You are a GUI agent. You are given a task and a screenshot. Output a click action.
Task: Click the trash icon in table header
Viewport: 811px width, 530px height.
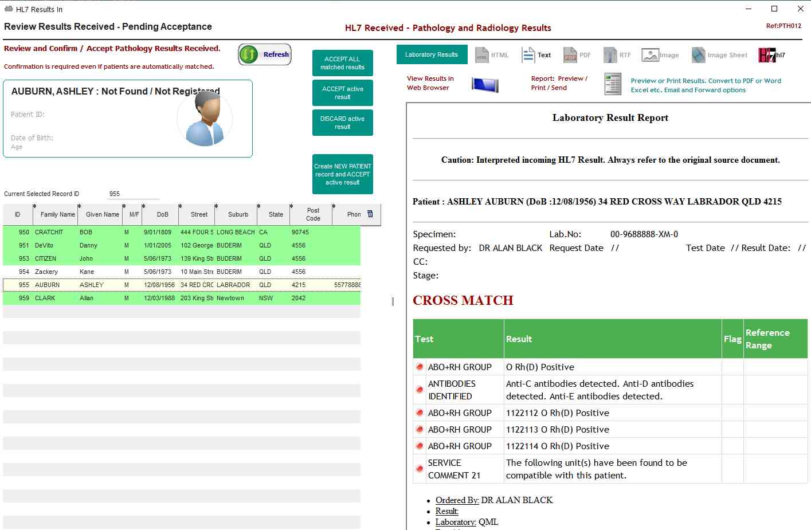[370, 214]
